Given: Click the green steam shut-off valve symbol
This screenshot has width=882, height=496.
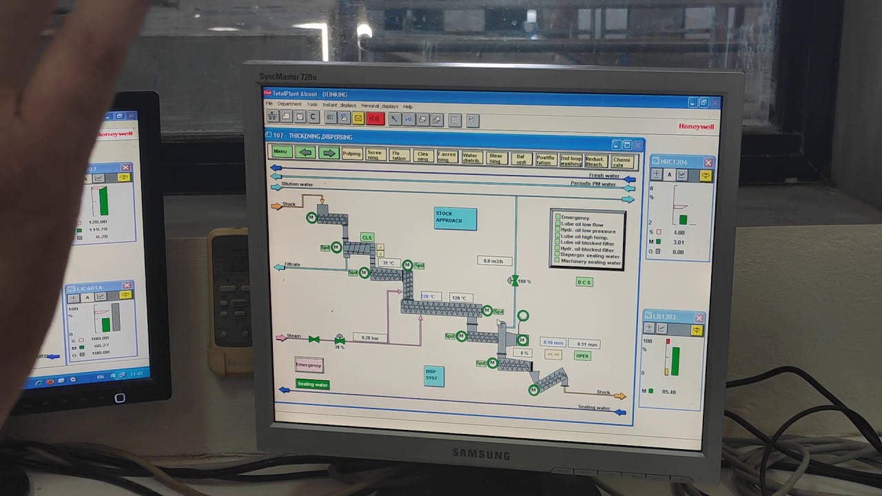Looking at the screenshot, I should [x=314, y=339].
